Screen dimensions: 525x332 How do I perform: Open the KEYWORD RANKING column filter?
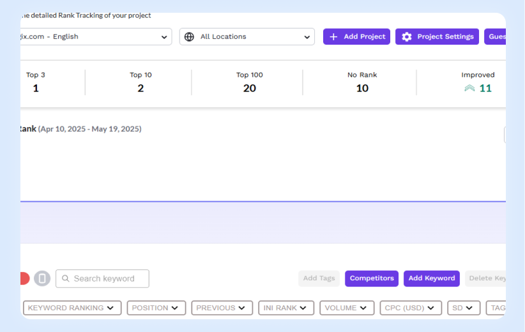pos(72,308)
